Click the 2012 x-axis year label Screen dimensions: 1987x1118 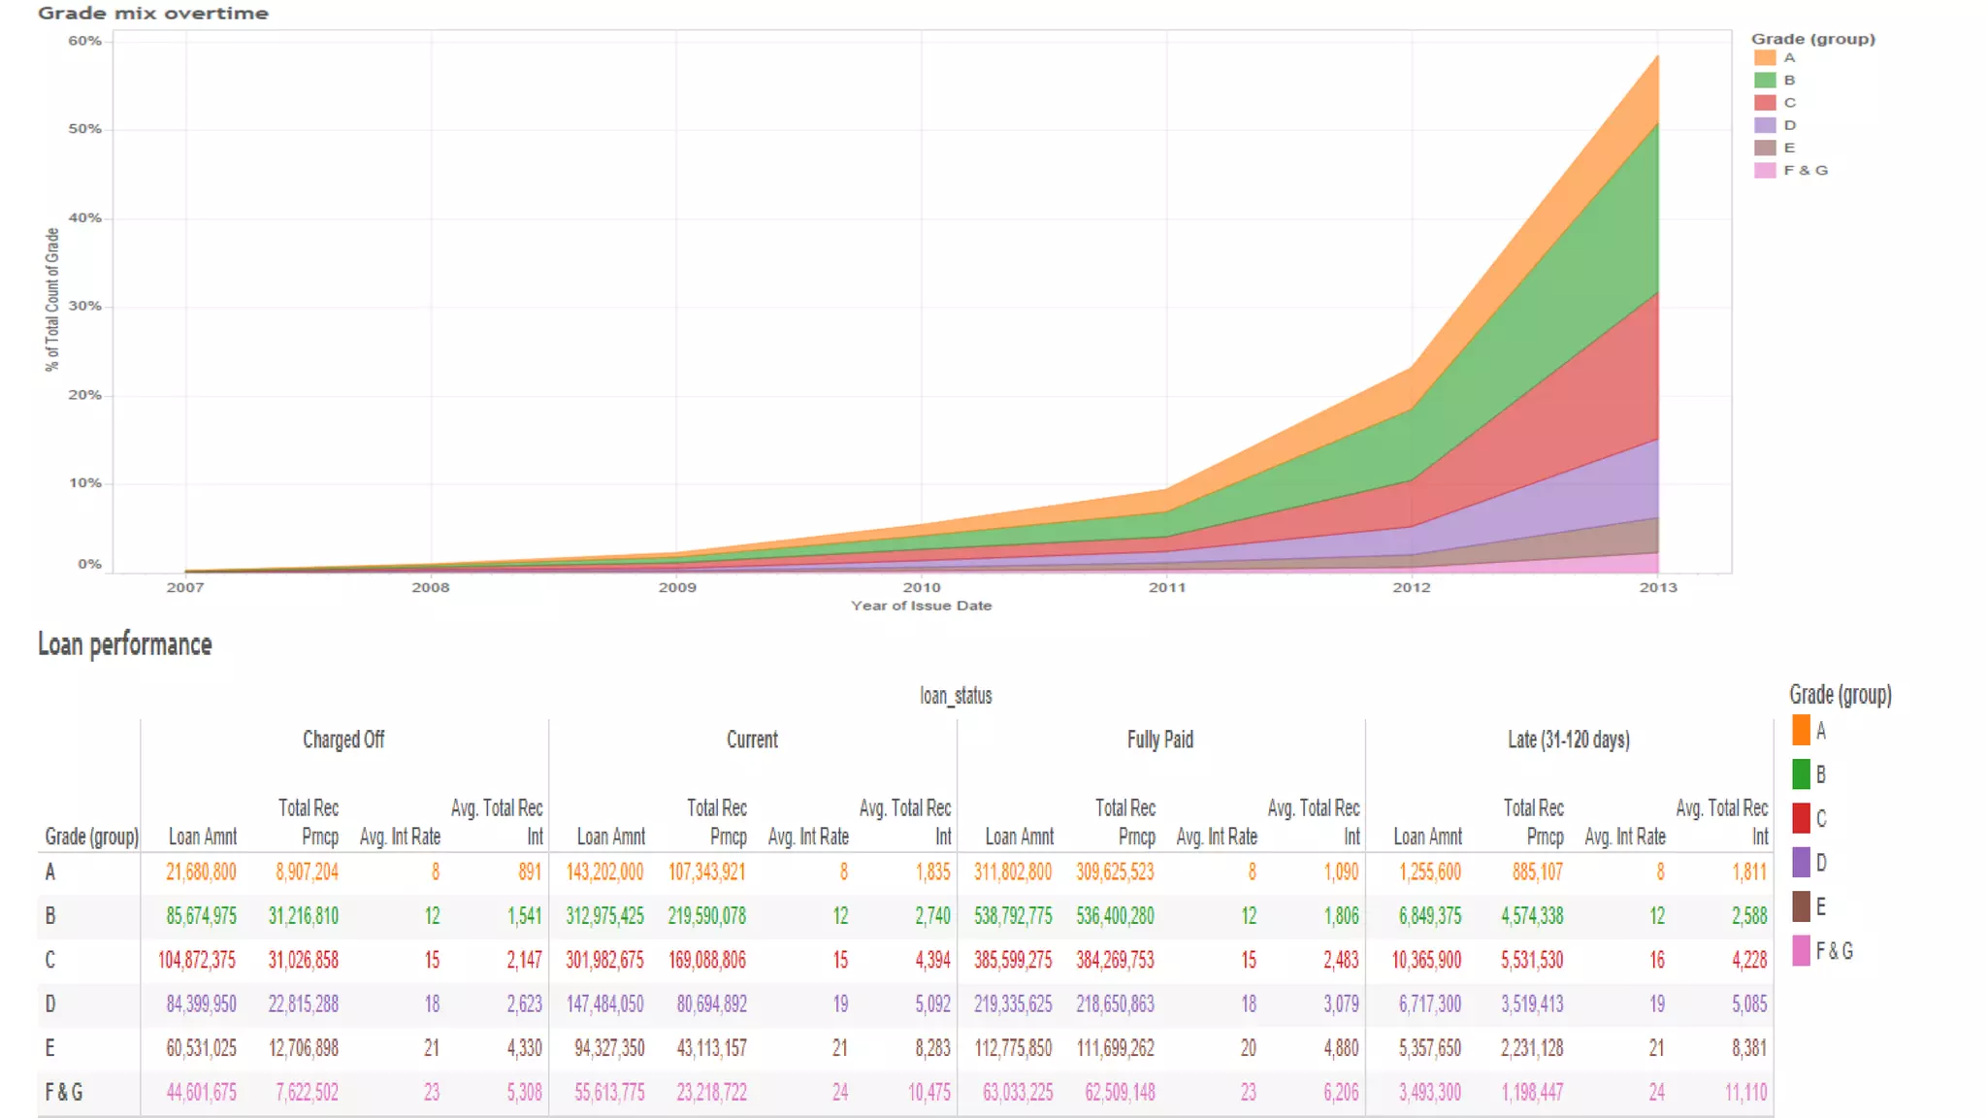click(1411, 587)
